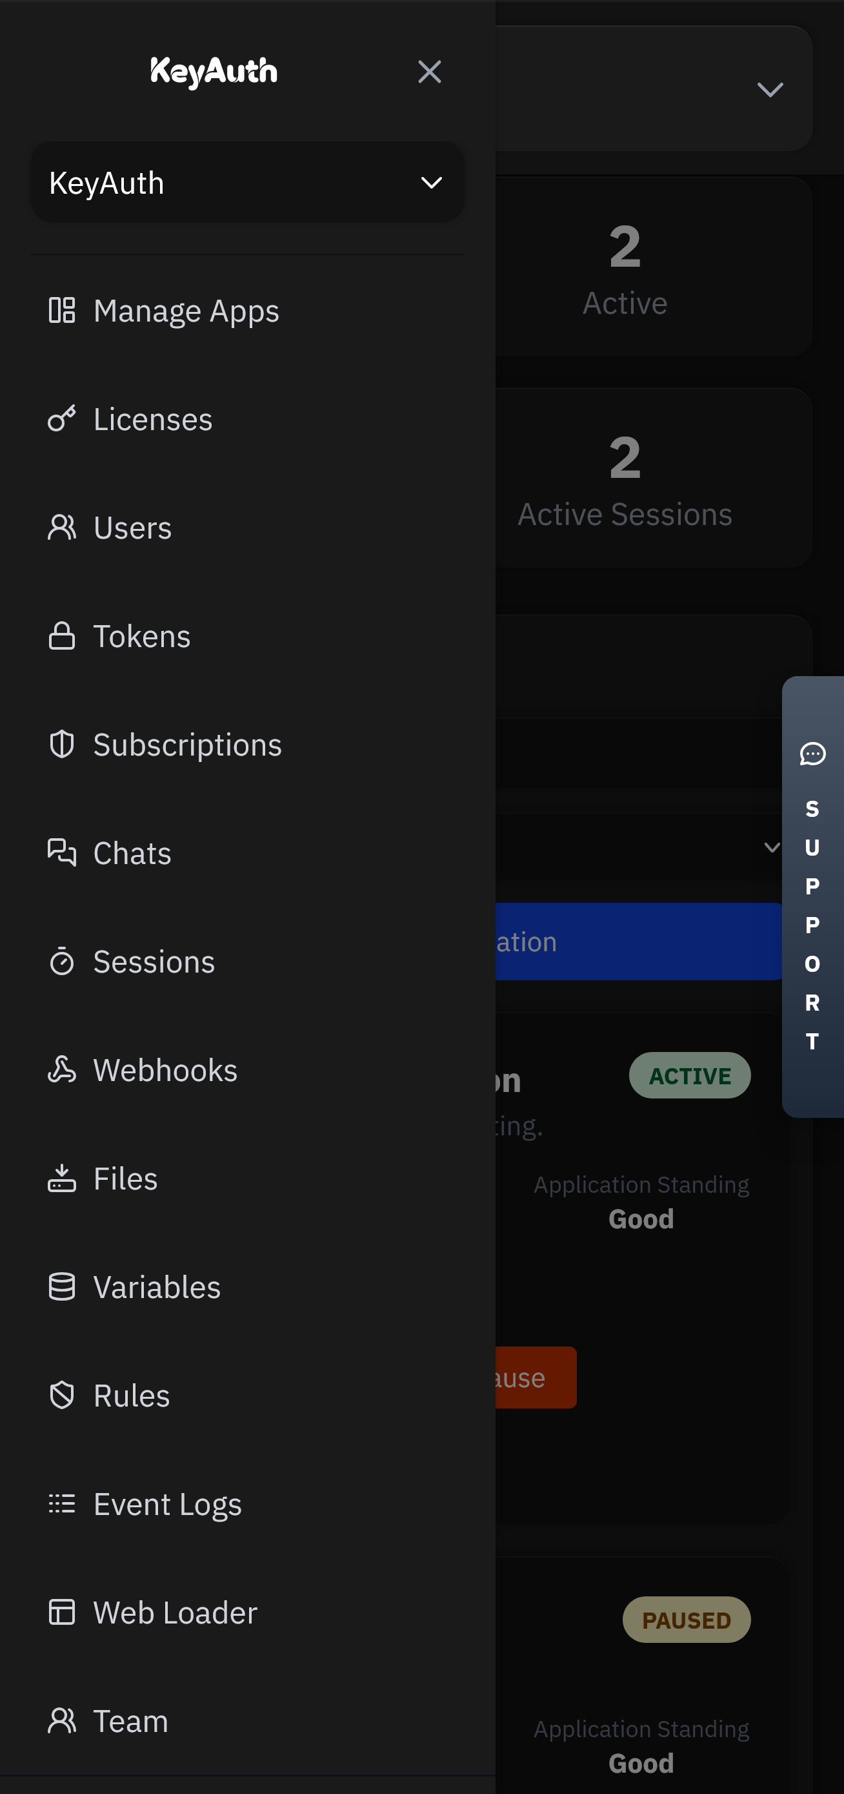Click the webhook icon next to Webhooks
The width and height of the screenshot is (844, 1794).
coord(62,1069)
